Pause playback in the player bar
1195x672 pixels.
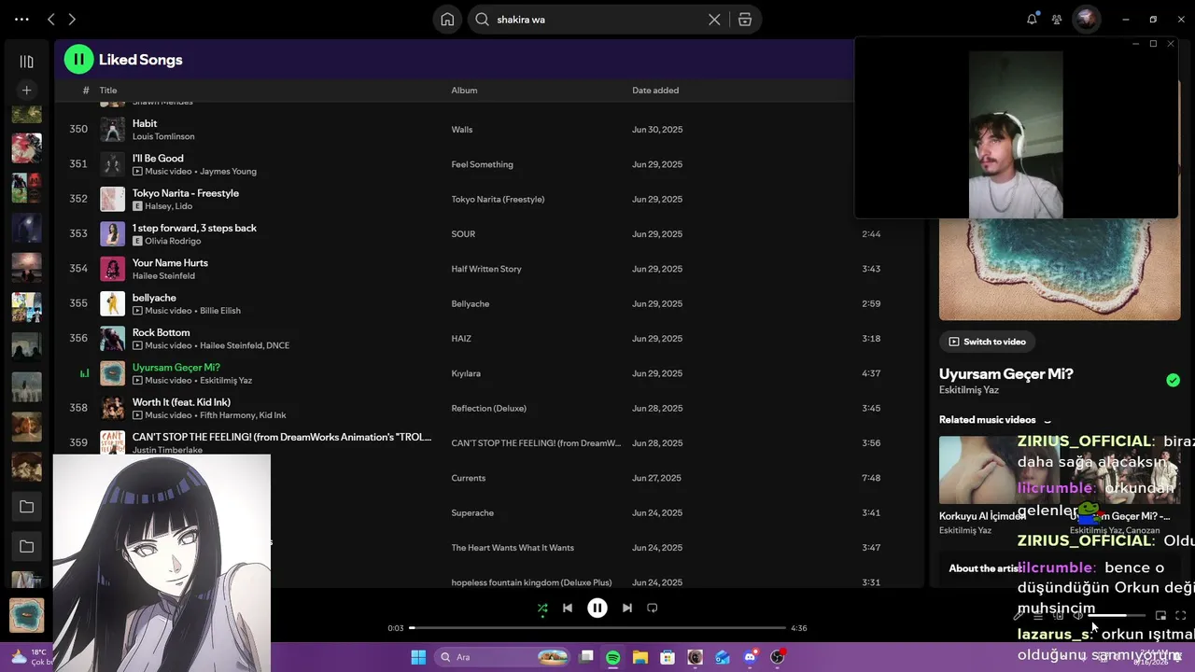coord(597,608)
